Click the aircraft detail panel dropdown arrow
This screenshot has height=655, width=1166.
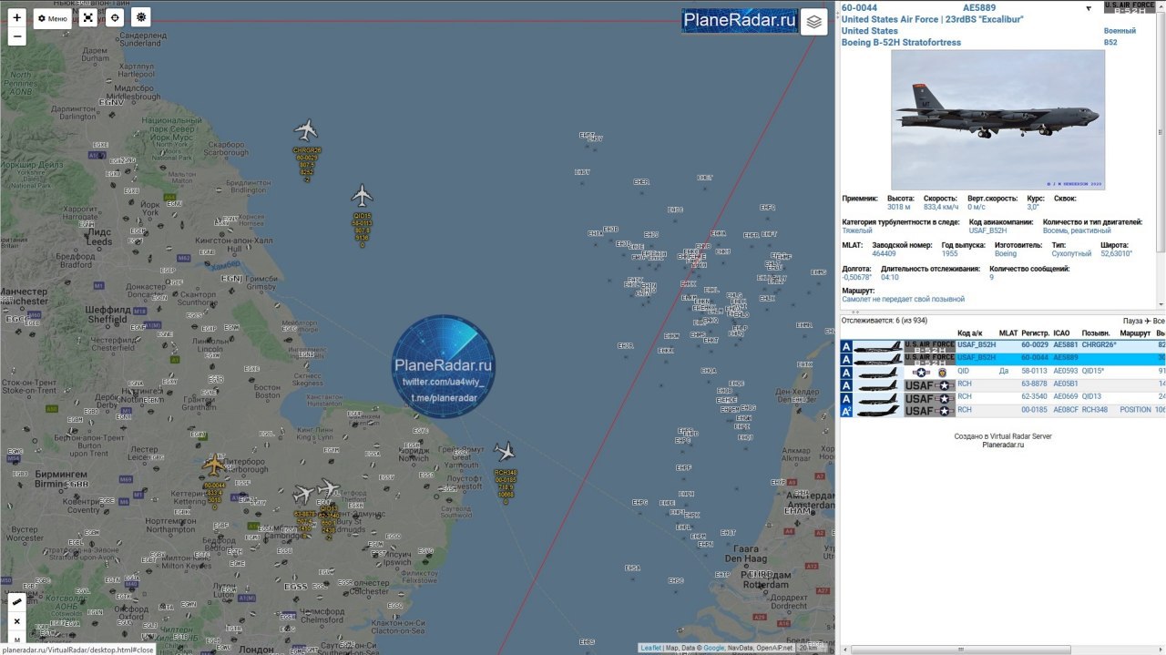pos(1089,8)
